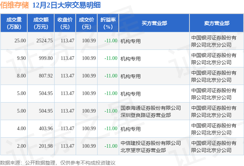Click buyer 国泰海通证券股份有限公司深圳登良路证券营业部
The height and width of the screenshot is (166, 244).
(151, 112)
